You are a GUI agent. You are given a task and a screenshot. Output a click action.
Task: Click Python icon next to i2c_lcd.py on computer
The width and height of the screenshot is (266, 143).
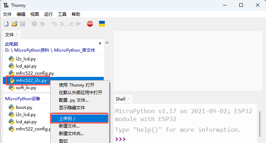click(x=11, y=59)
